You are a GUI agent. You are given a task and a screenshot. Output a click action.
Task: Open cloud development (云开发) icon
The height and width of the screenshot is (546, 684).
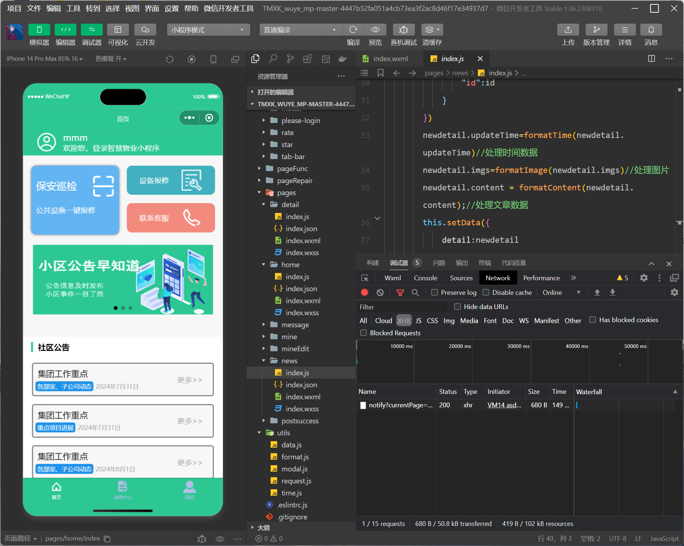145,29
